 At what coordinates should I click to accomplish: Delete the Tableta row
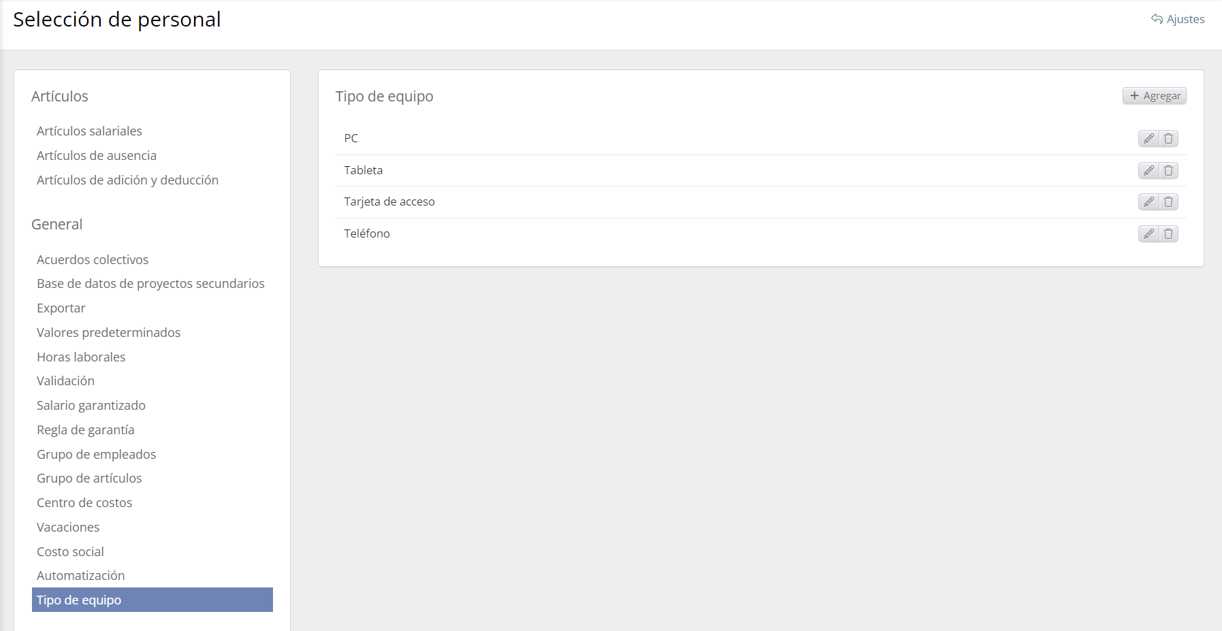(x=1168, y=171)
